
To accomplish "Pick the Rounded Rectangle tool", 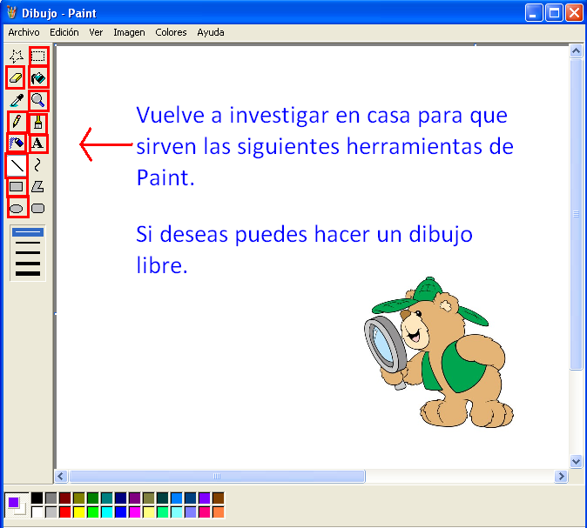I will coord(38,208).
